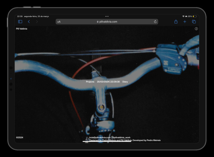
Task: Tap the status bar clock
Action: (20, 16)
